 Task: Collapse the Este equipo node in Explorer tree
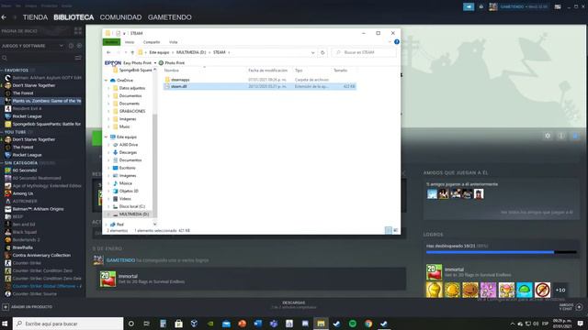(107, 137)
